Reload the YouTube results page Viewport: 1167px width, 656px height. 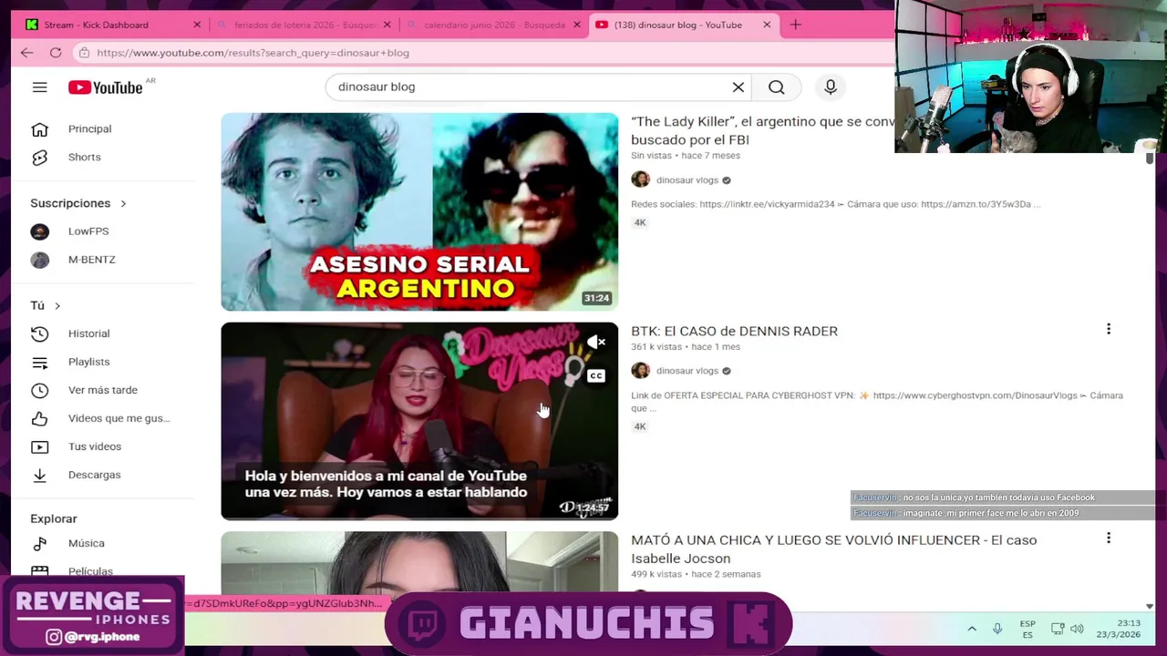coord(56,53)
